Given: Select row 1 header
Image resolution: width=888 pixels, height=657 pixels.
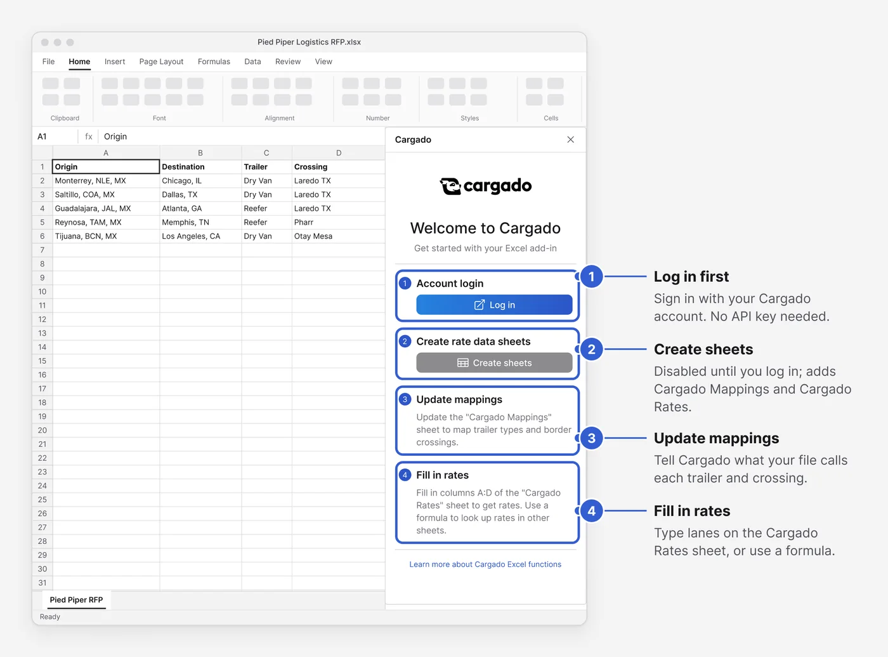Looking at the screenshot, I should point(42,167).
